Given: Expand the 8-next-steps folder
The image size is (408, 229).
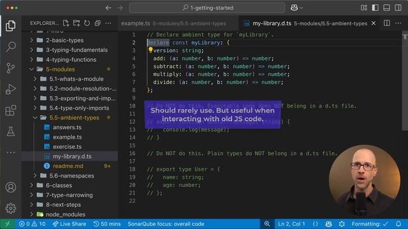Looking at the screenshot, I should [69, 205].
